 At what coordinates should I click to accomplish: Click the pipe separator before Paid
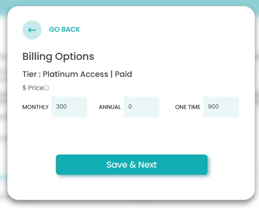tap(111, 74)
